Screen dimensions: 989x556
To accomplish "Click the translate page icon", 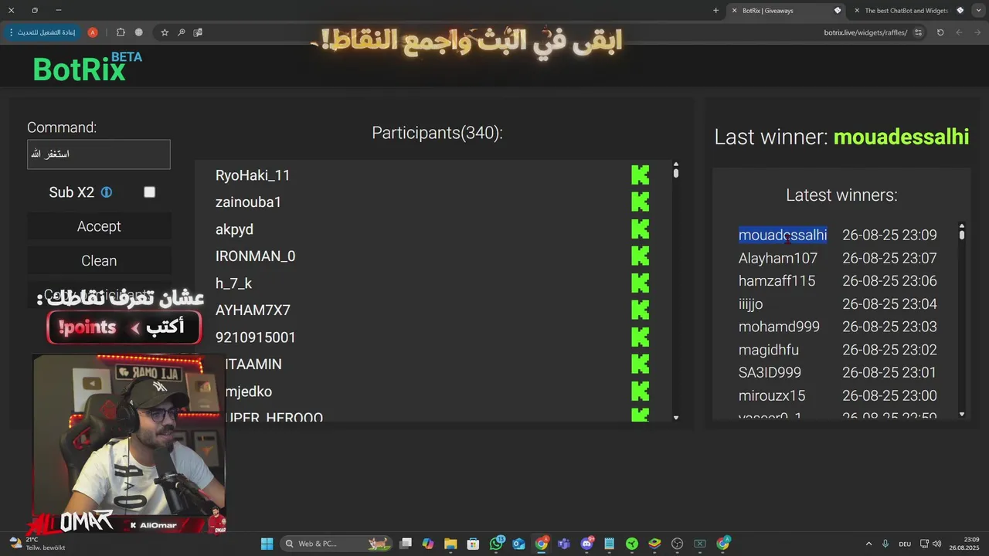I will tap(199, 32).
